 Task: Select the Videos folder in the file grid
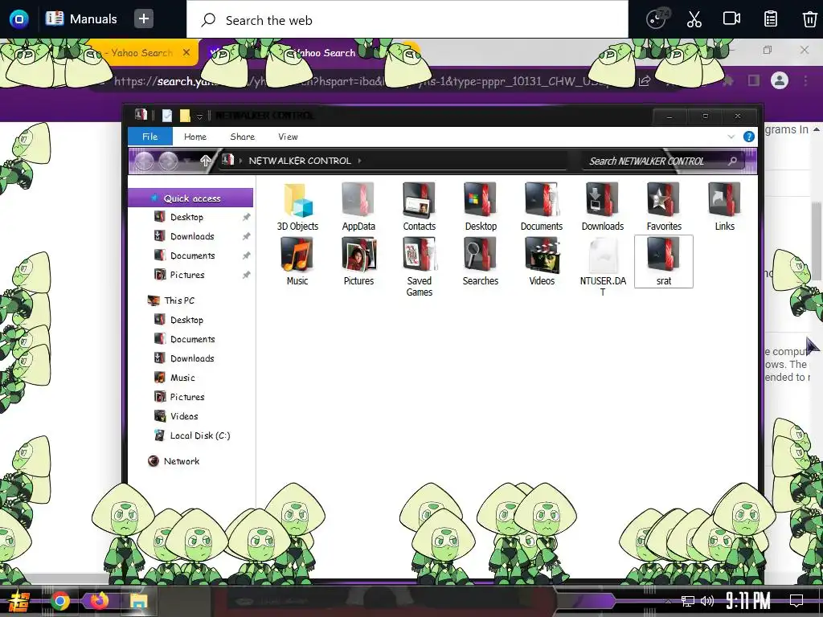click(x=542, y=261)
